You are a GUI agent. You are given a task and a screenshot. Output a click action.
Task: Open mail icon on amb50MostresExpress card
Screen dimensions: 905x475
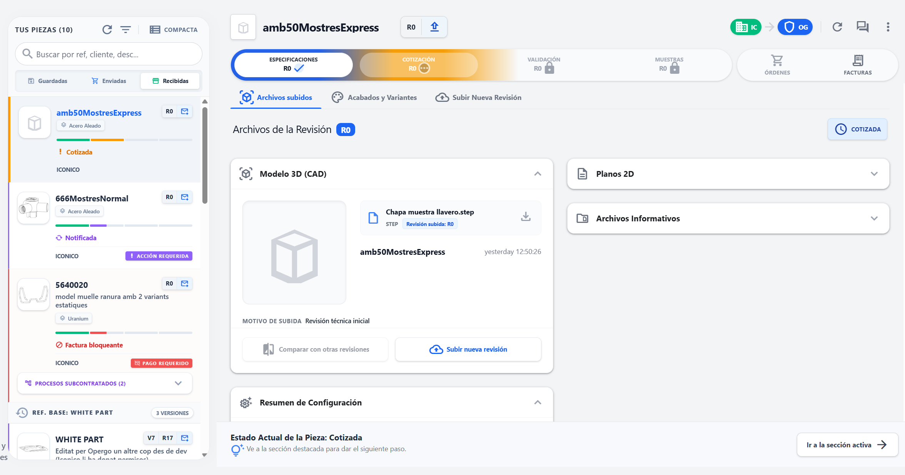coord(185,111)
